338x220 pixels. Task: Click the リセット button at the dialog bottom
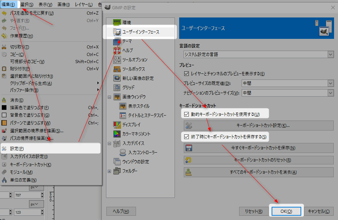point(254,211)
